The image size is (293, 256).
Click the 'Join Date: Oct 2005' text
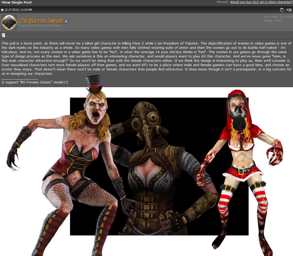click(278, 17)
